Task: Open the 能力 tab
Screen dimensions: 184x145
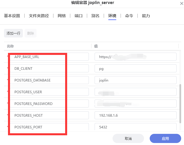Action: point(146,16)
